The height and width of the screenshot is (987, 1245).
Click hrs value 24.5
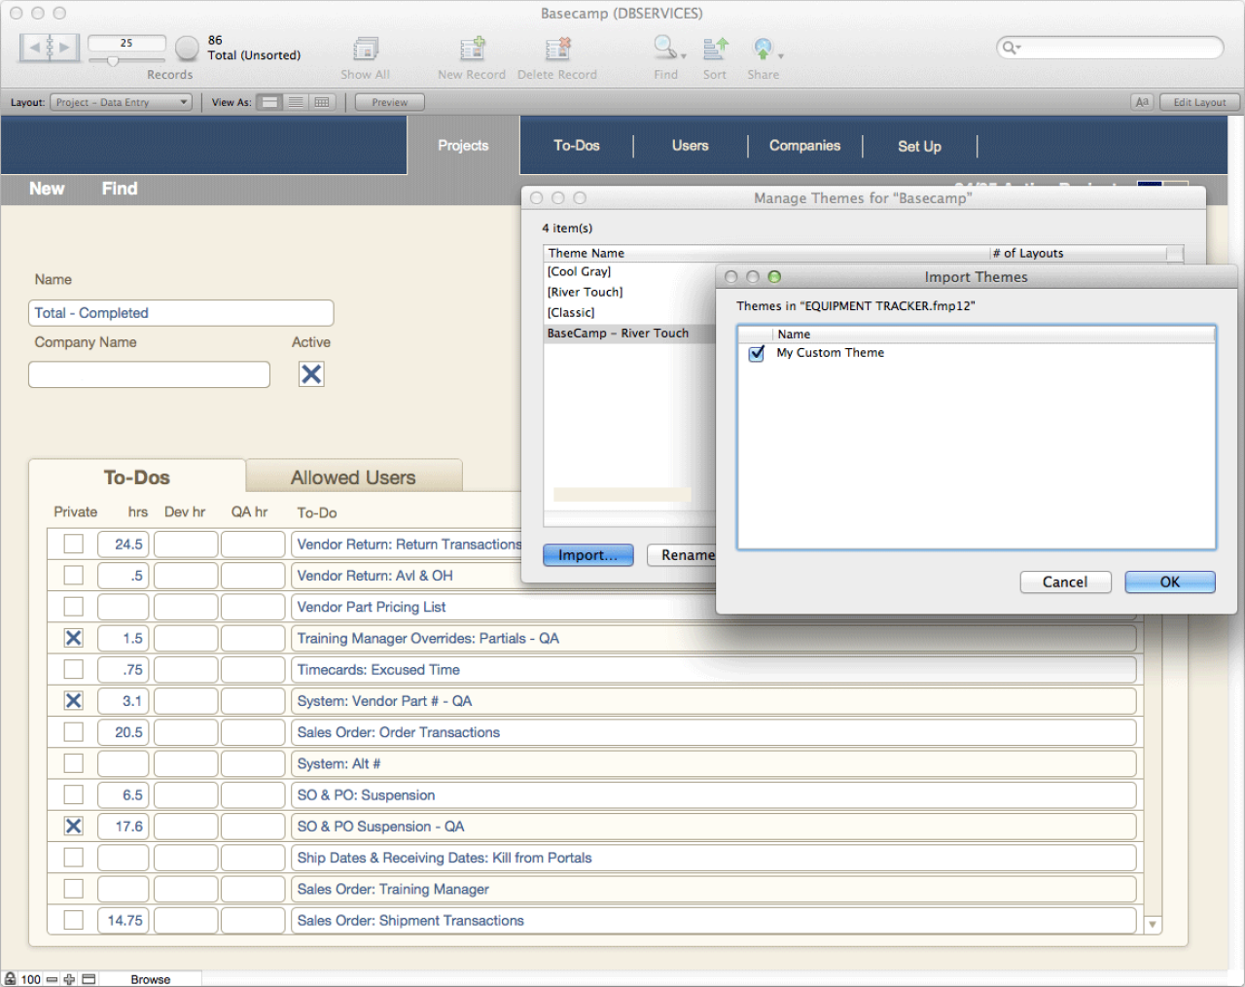click(124, 545)
